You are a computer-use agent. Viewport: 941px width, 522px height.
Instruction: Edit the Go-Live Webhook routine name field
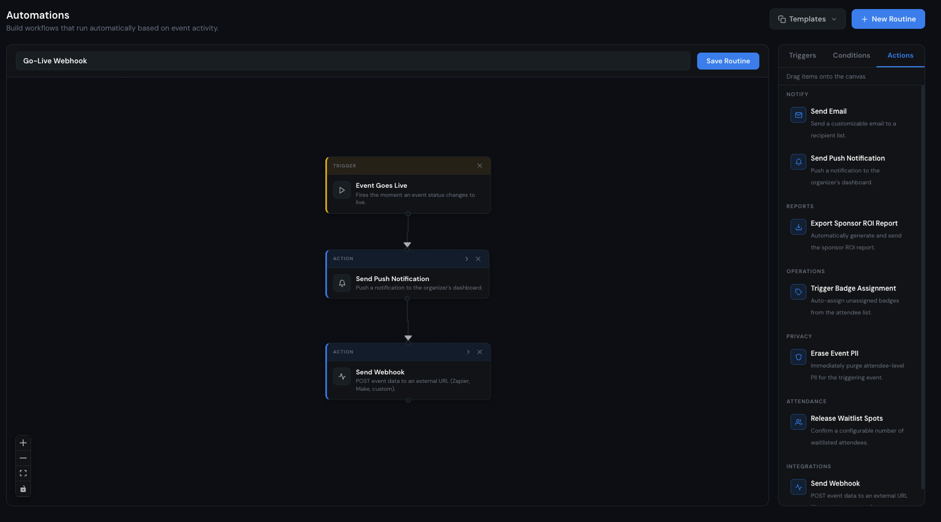point(353,61)
